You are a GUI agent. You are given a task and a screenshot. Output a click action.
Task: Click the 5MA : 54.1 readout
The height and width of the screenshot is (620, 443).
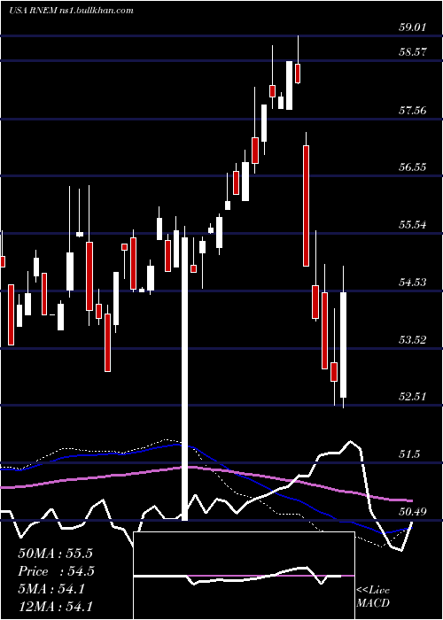(51, 589)
